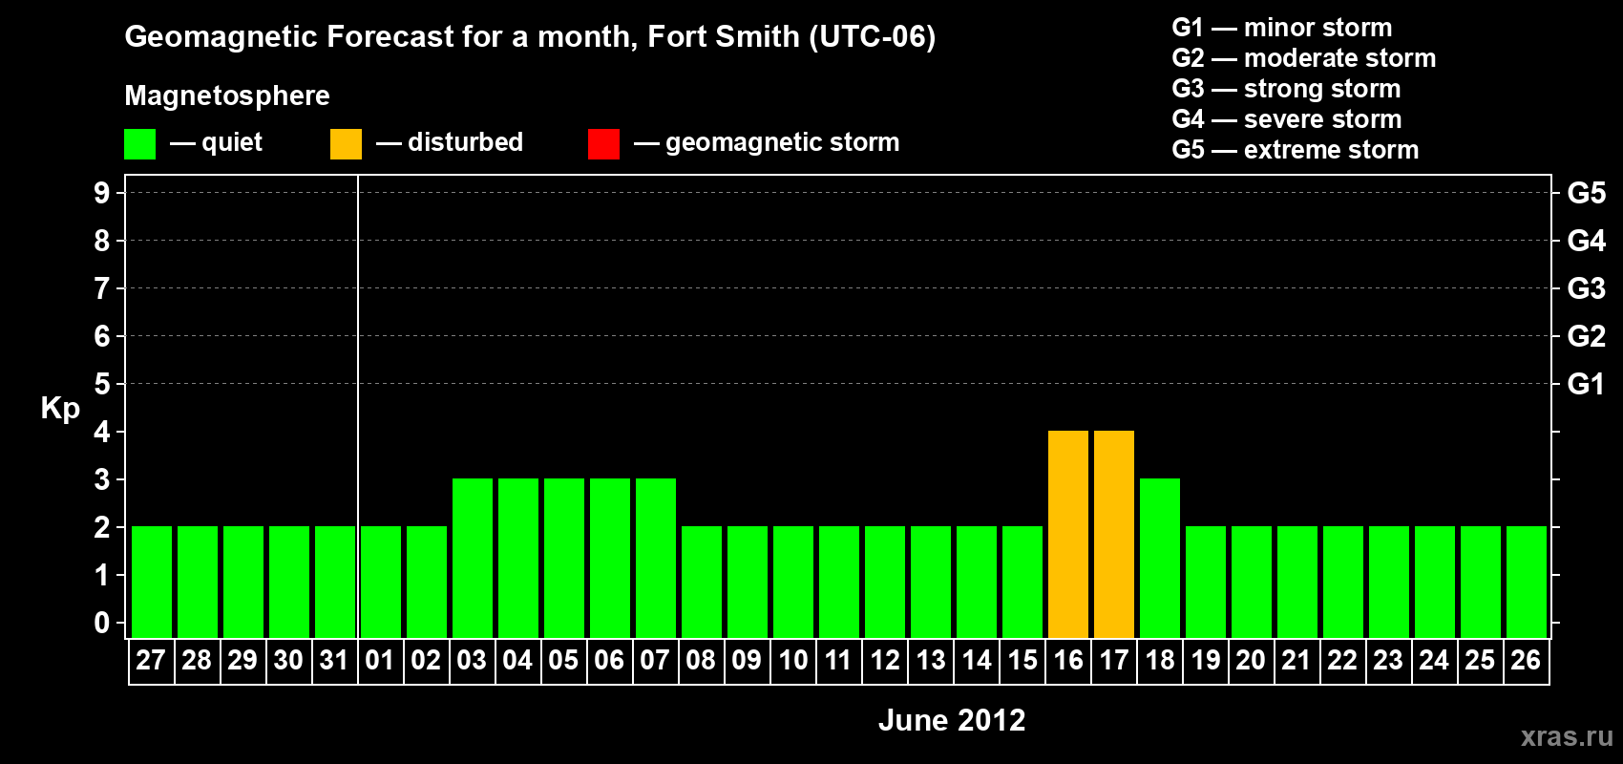Viewport: 1623px width, 764px height.
Task: Click the 'G3 — strong storm' legend text
Action: (x=1287, y=89)
